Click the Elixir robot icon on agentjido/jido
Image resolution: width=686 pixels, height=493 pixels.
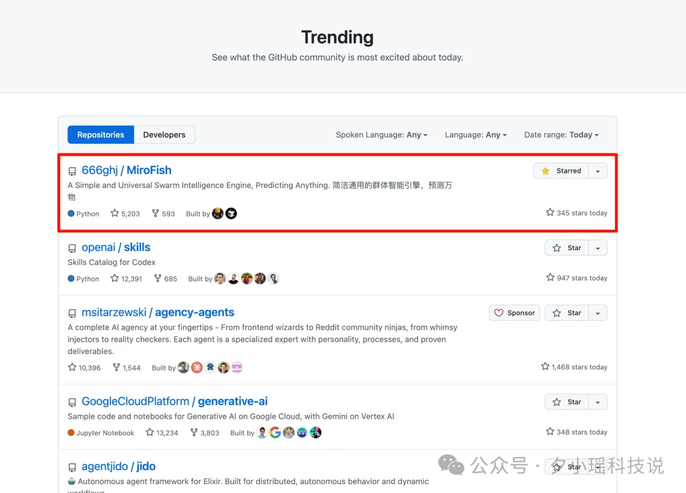tap(72, 481)
